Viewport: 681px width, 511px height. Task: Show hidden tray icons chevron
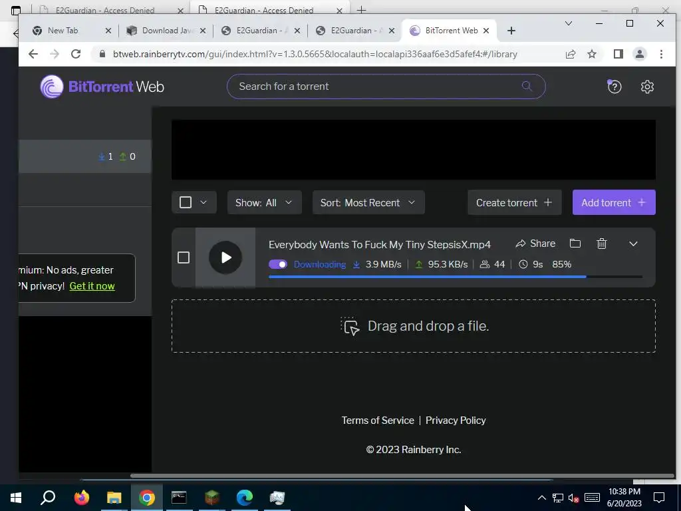(x=541, y=498)
